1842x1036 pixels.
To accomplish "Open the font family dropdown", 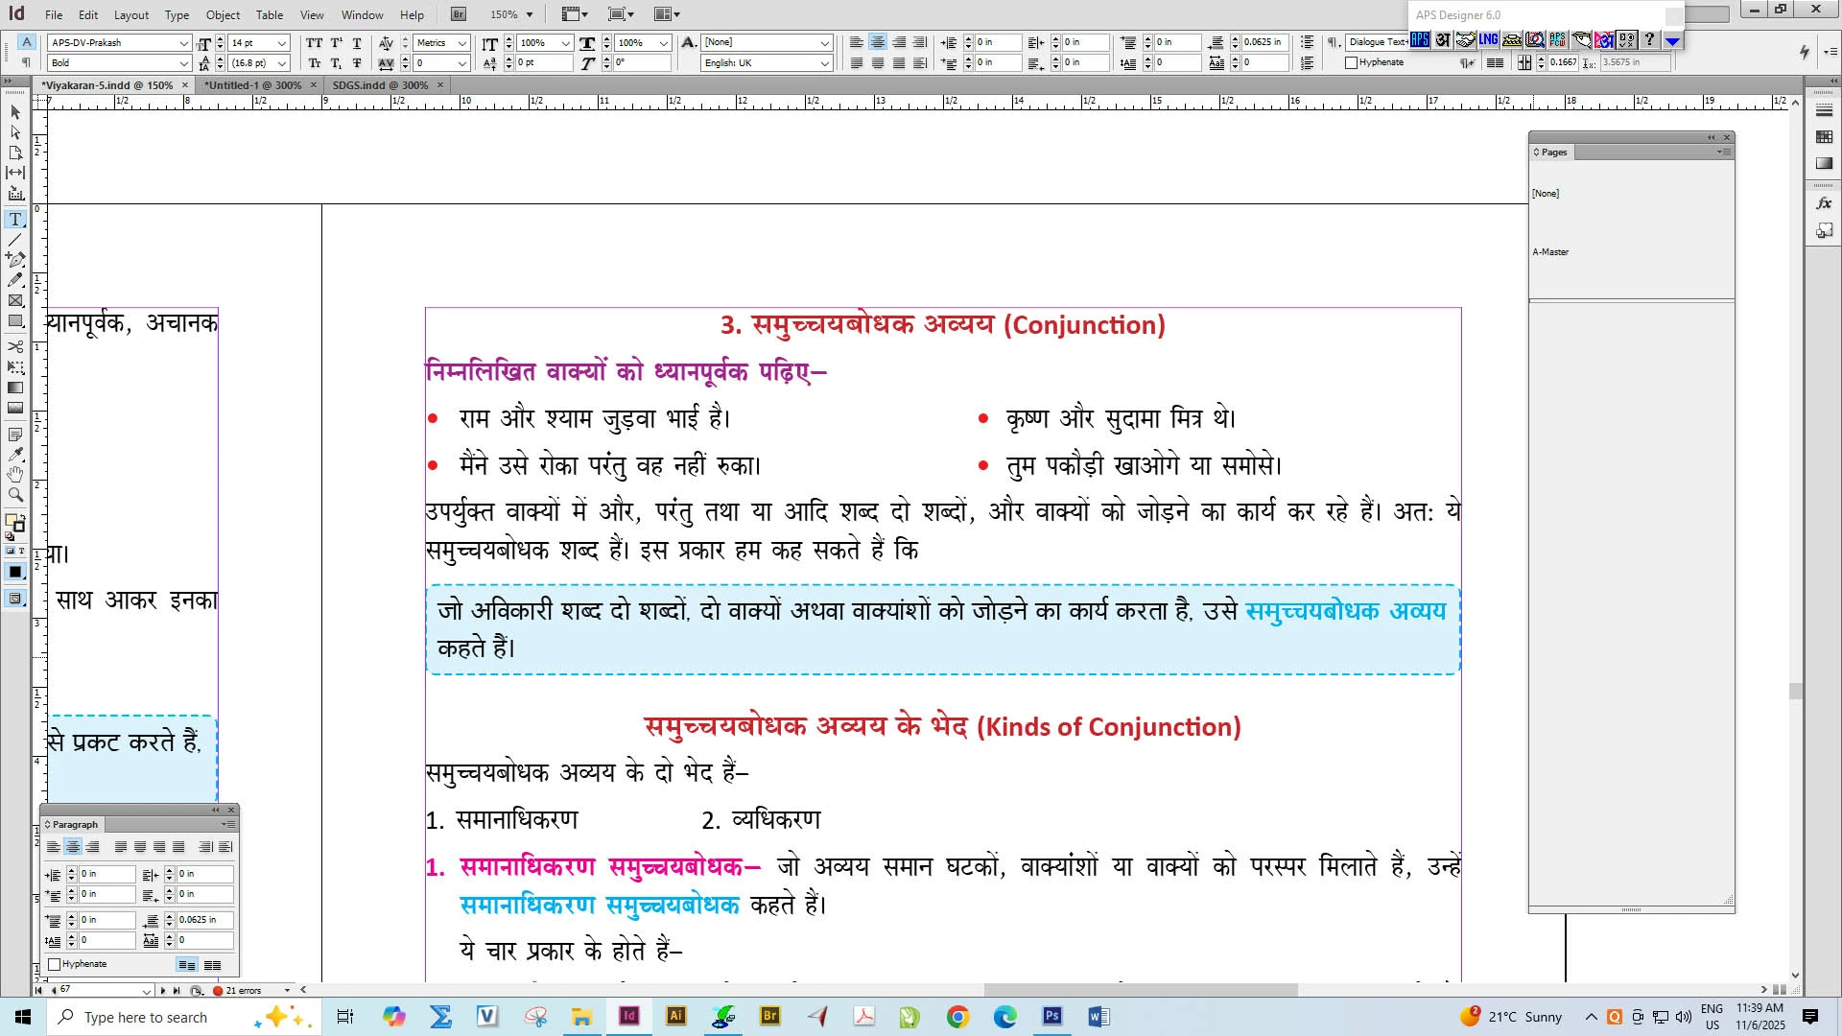I will click(183, 43).
